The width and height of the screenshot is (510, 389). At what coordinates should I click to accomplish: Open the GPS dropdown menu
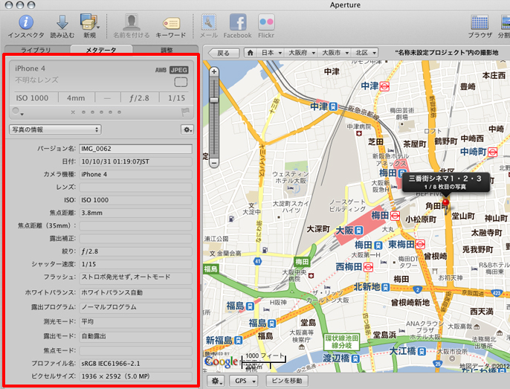pos(244,381)
